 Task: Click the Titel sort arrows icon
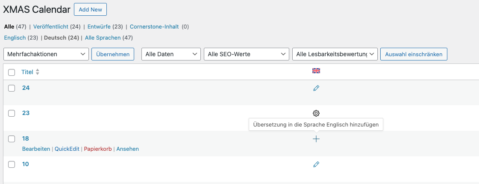[38, 72]
